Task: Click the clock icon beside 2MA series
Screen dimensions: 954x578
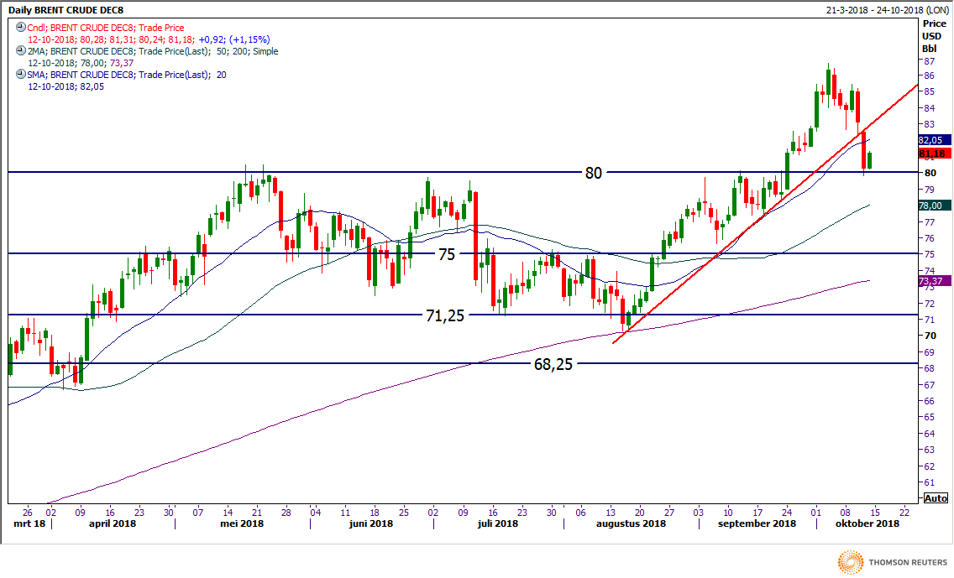Action: click(21, 51)
